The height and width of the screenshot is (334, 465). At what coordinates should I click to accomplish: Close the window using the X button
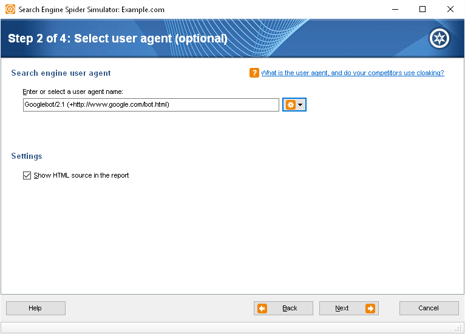450,10
